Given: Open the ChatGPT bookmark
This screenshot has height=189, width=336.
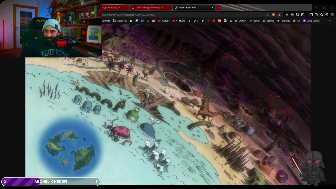Looking at the screenshot, I should coord(241,21).
